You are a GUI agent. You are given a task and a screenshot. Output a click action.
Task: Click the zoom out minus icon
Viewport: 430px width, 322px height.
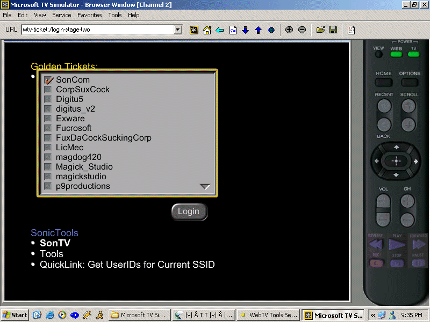click(x=302, y=30)
